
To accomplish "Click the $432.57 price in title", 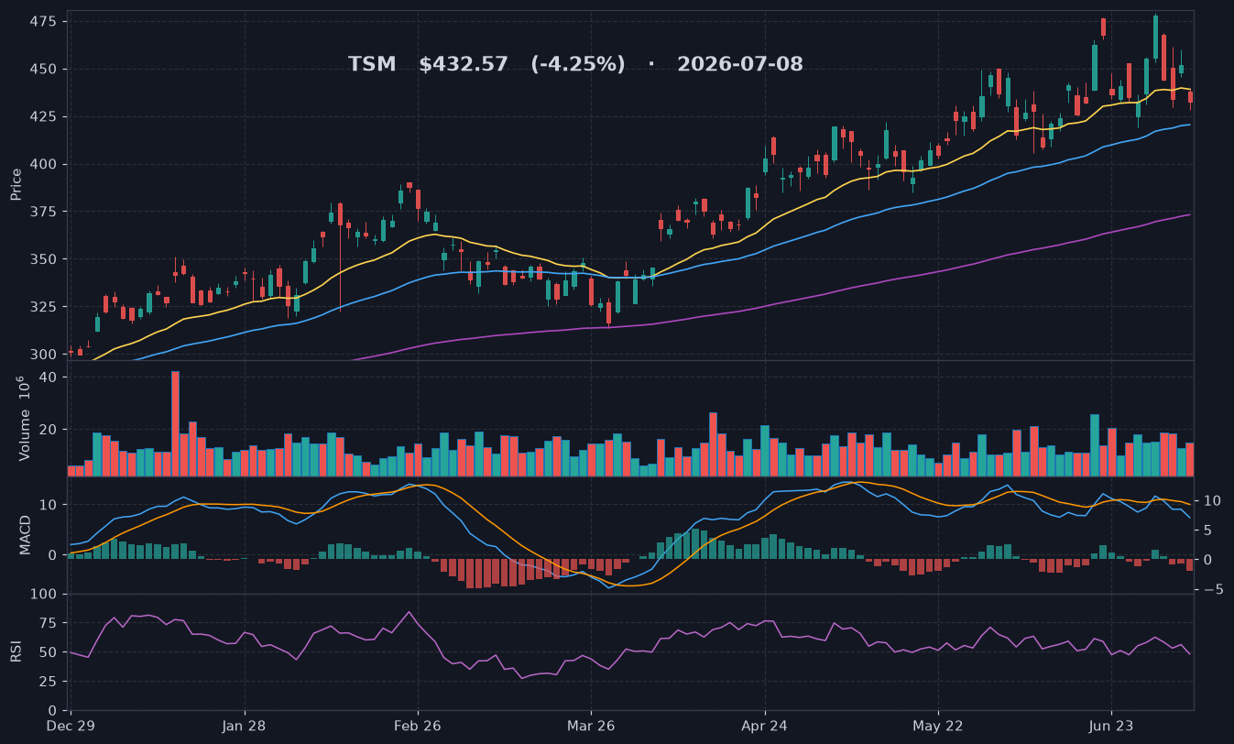I will point(464,64).
